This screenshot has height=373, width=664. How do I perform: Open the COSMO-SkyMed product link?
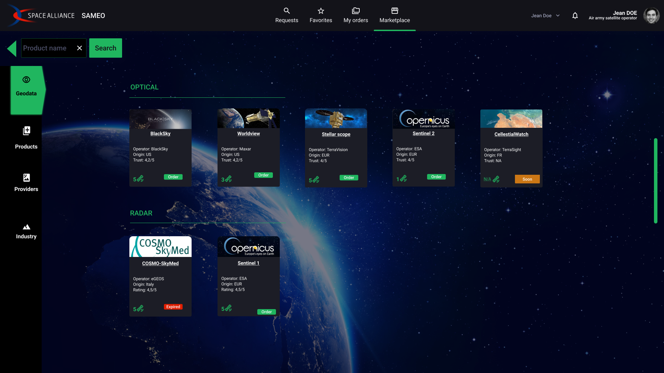[x=160, y=264]
